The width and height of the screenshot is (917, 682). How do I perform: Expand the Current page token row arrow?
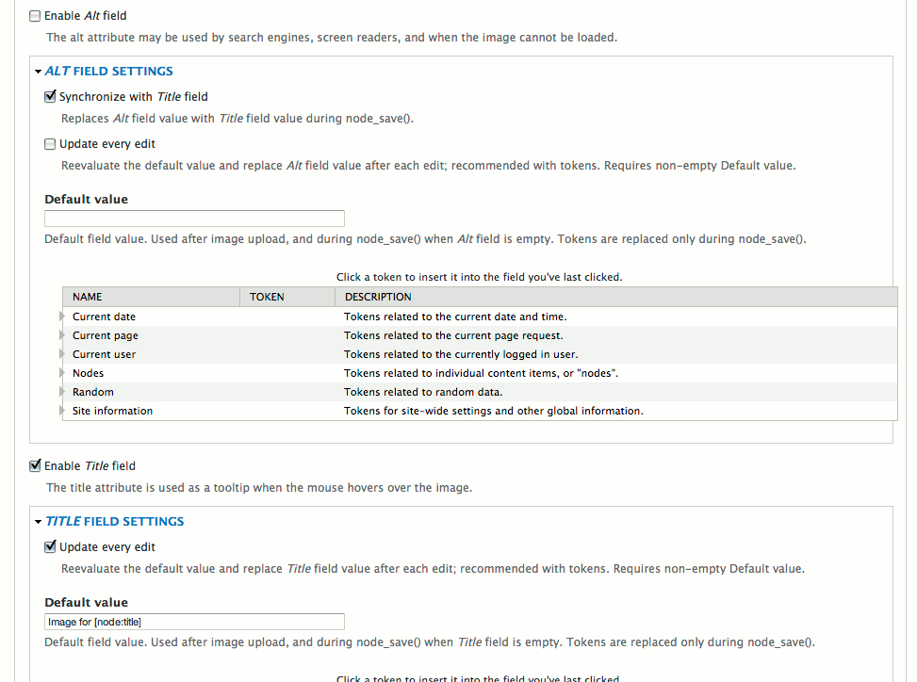click(61, 335)
